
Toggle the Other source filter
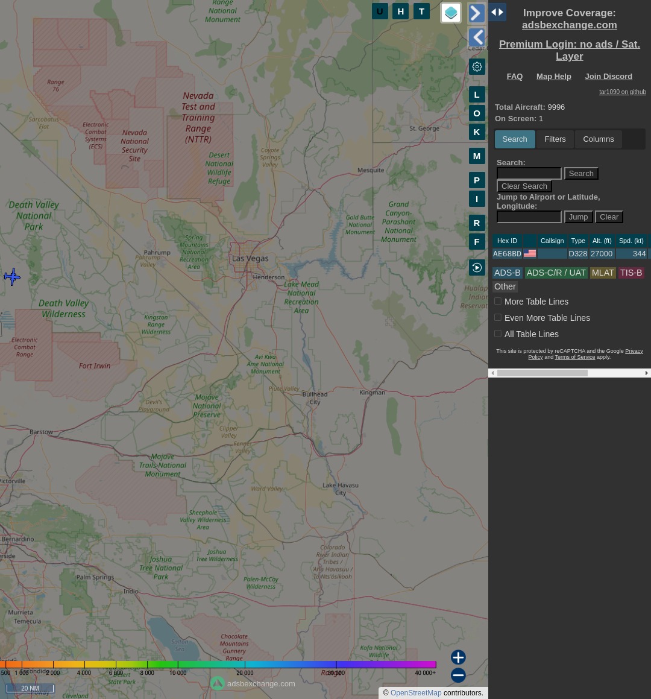pos(505,286)
